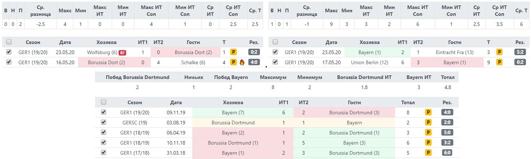Click the Дата column header in Dortmund table
Screen dimensions: 531x159
[65, 42]
